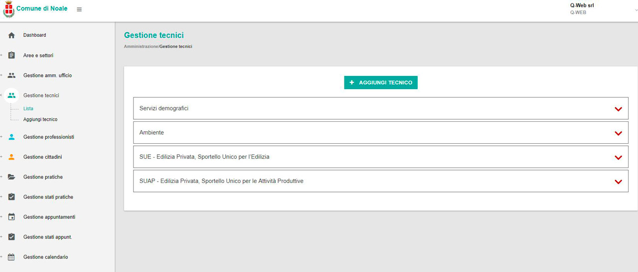The width and height of the screenshot is (638, 272).
Task: Click the Servizi demografici row label
Action: [x=164, y=108]
